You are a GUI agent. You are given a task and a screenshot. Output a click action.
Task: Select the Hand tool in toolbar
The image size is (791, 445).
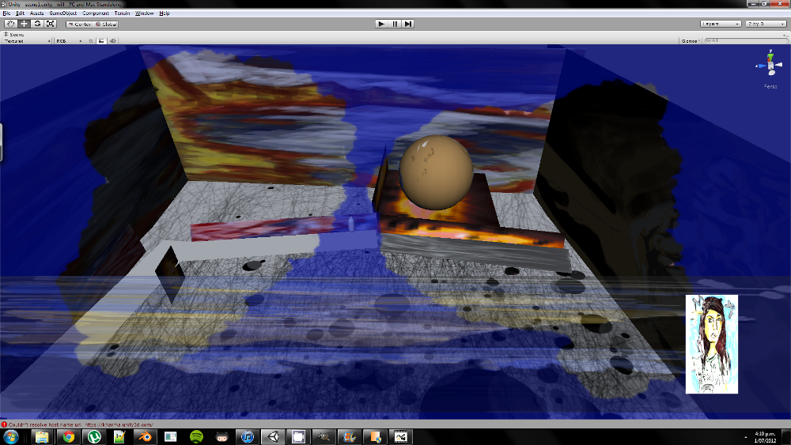[10, 24]
